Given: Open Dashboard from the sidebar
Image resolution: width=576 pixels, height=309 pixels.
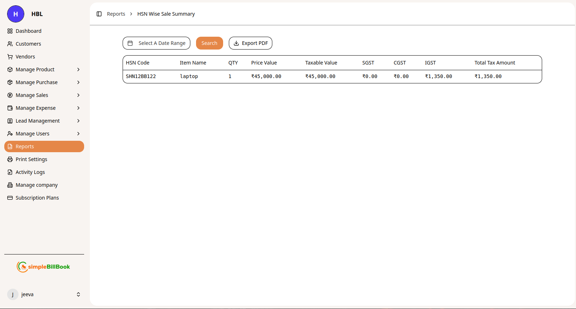Looking at the screenshot, I should [x=29, y=31].
